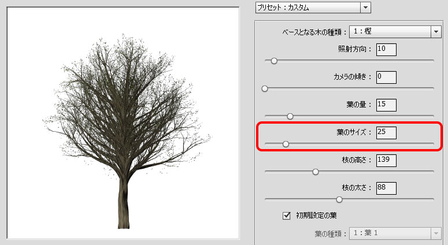
Task: Click the tree preview image
Action: tap(123, 122)
